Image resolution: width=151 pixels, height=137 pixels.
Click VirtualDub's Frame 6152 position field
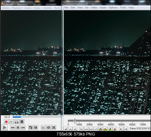(140, 129)
